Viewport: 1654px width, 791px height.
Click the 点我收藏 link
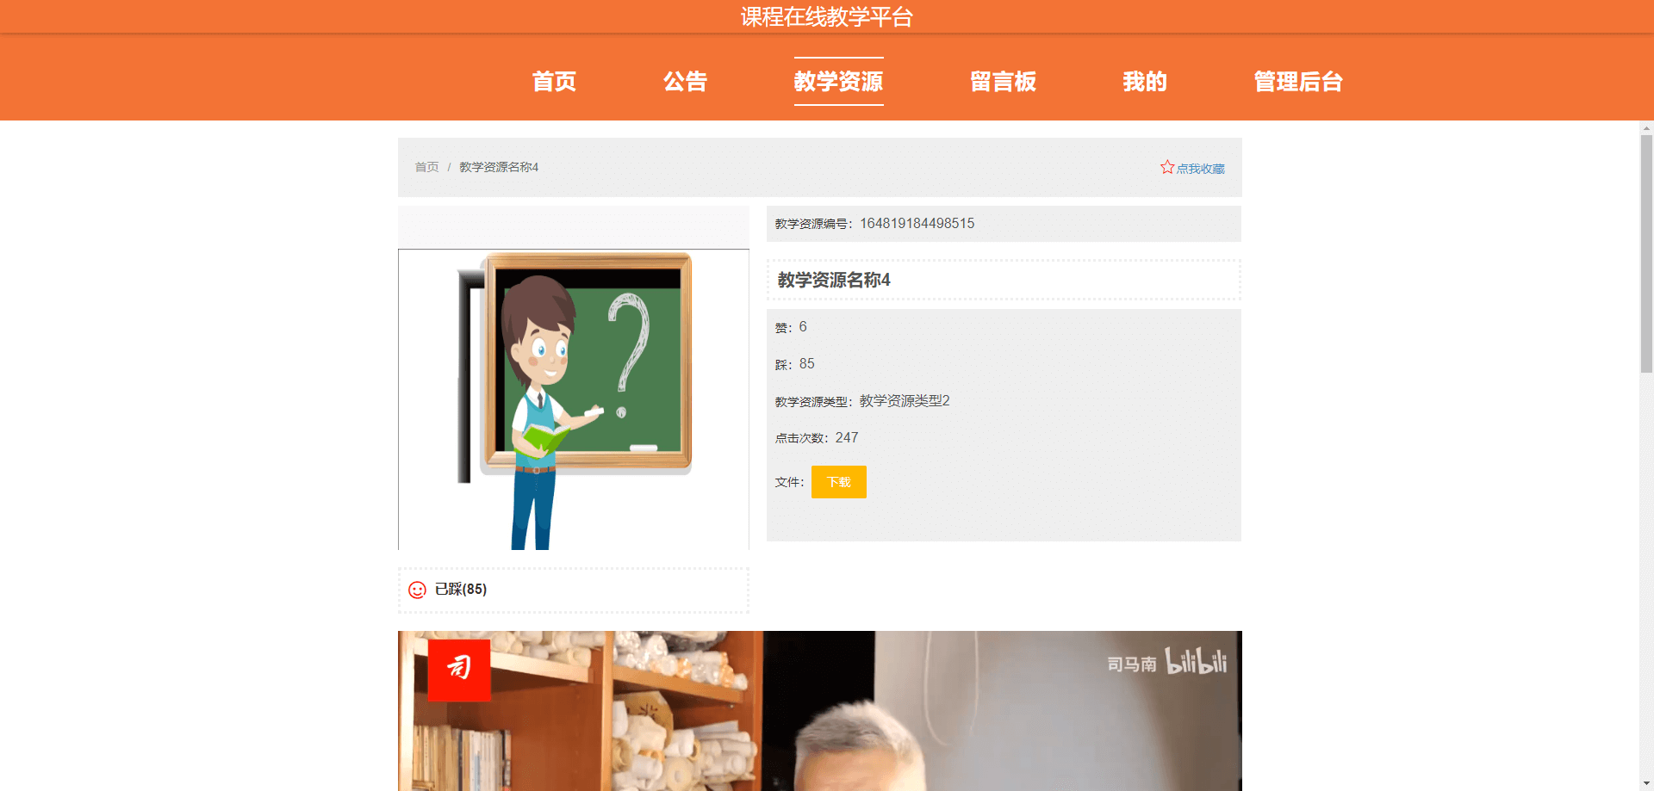pos(1200,169)
